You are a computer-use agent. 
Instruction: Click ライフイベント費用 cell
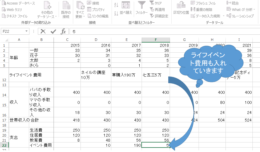(31, 75)
